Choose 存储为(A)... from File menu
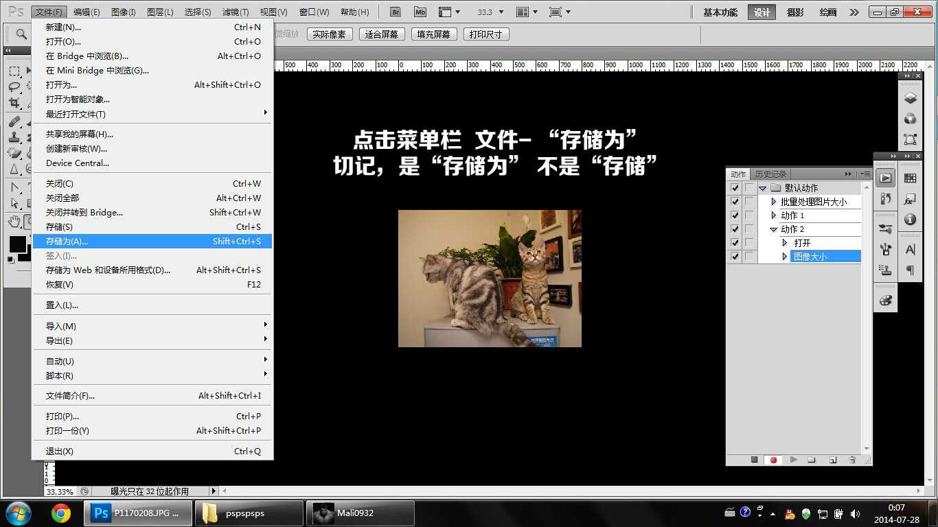This screenshot has height=527, width=938. pyautogui.click(x=152, y=241)
